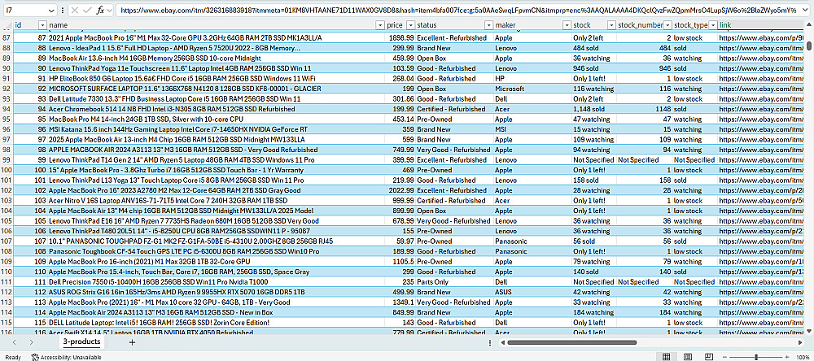The image size is (814, 361).
Task: Expand the formula bar with the chevron
Action: click(805, 11)
